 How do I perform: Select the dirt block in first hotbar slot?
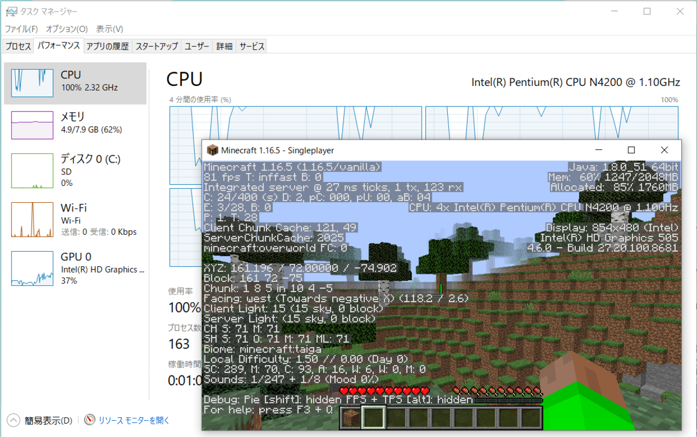[x=350, y=417]
